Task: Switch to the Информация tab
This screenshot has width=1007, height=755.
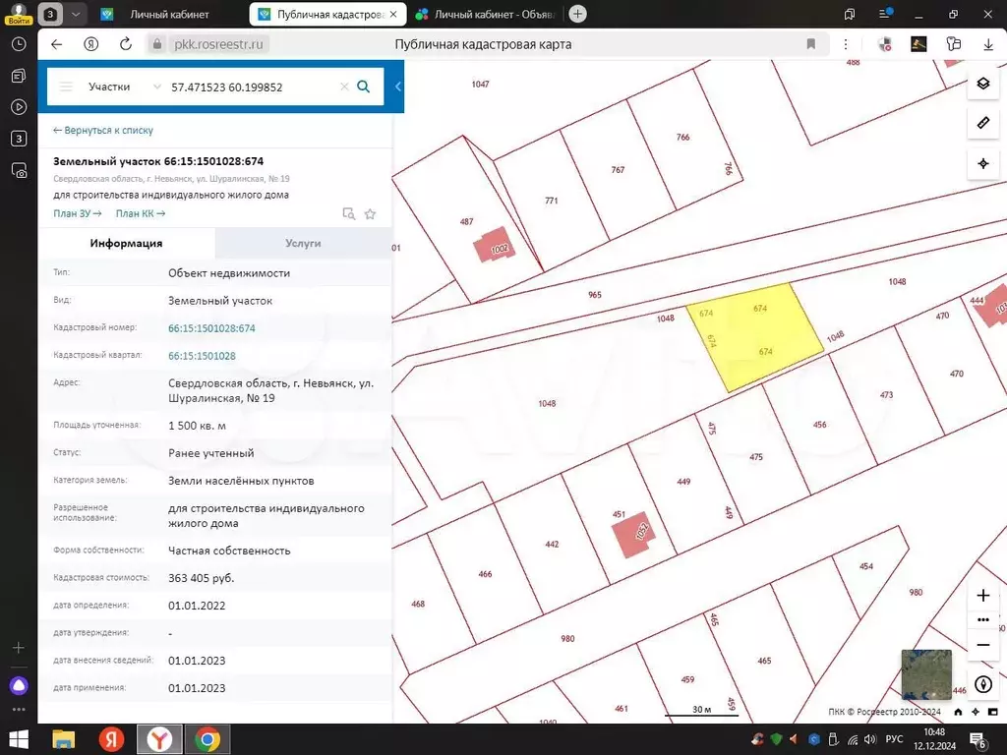Action: [127, 244]
